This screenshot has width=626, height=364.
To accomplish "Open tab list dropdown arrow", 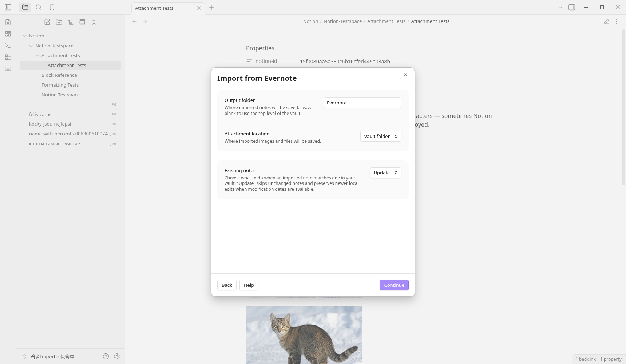I will point(560,7).
